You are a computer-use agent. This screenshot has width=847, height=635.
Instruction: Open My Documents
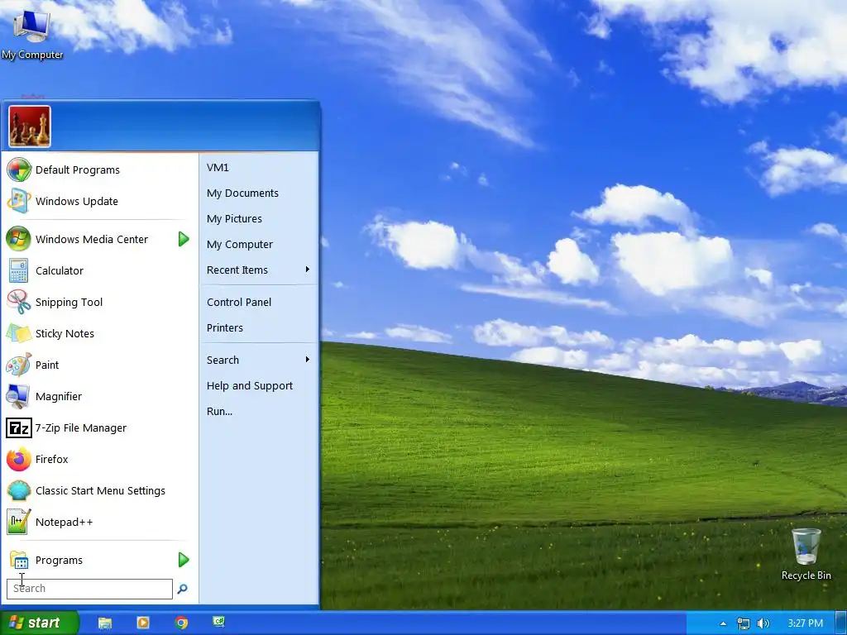point(259,193)
